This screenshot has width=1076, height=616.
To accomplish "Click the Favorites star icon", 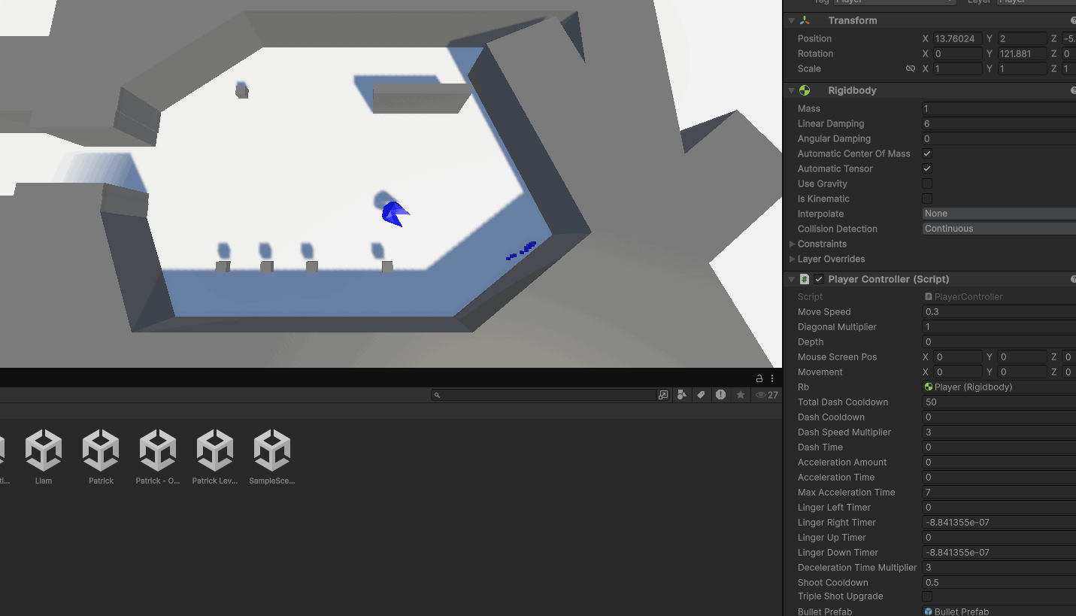I will pyautogui.click(x=741, y=395).
